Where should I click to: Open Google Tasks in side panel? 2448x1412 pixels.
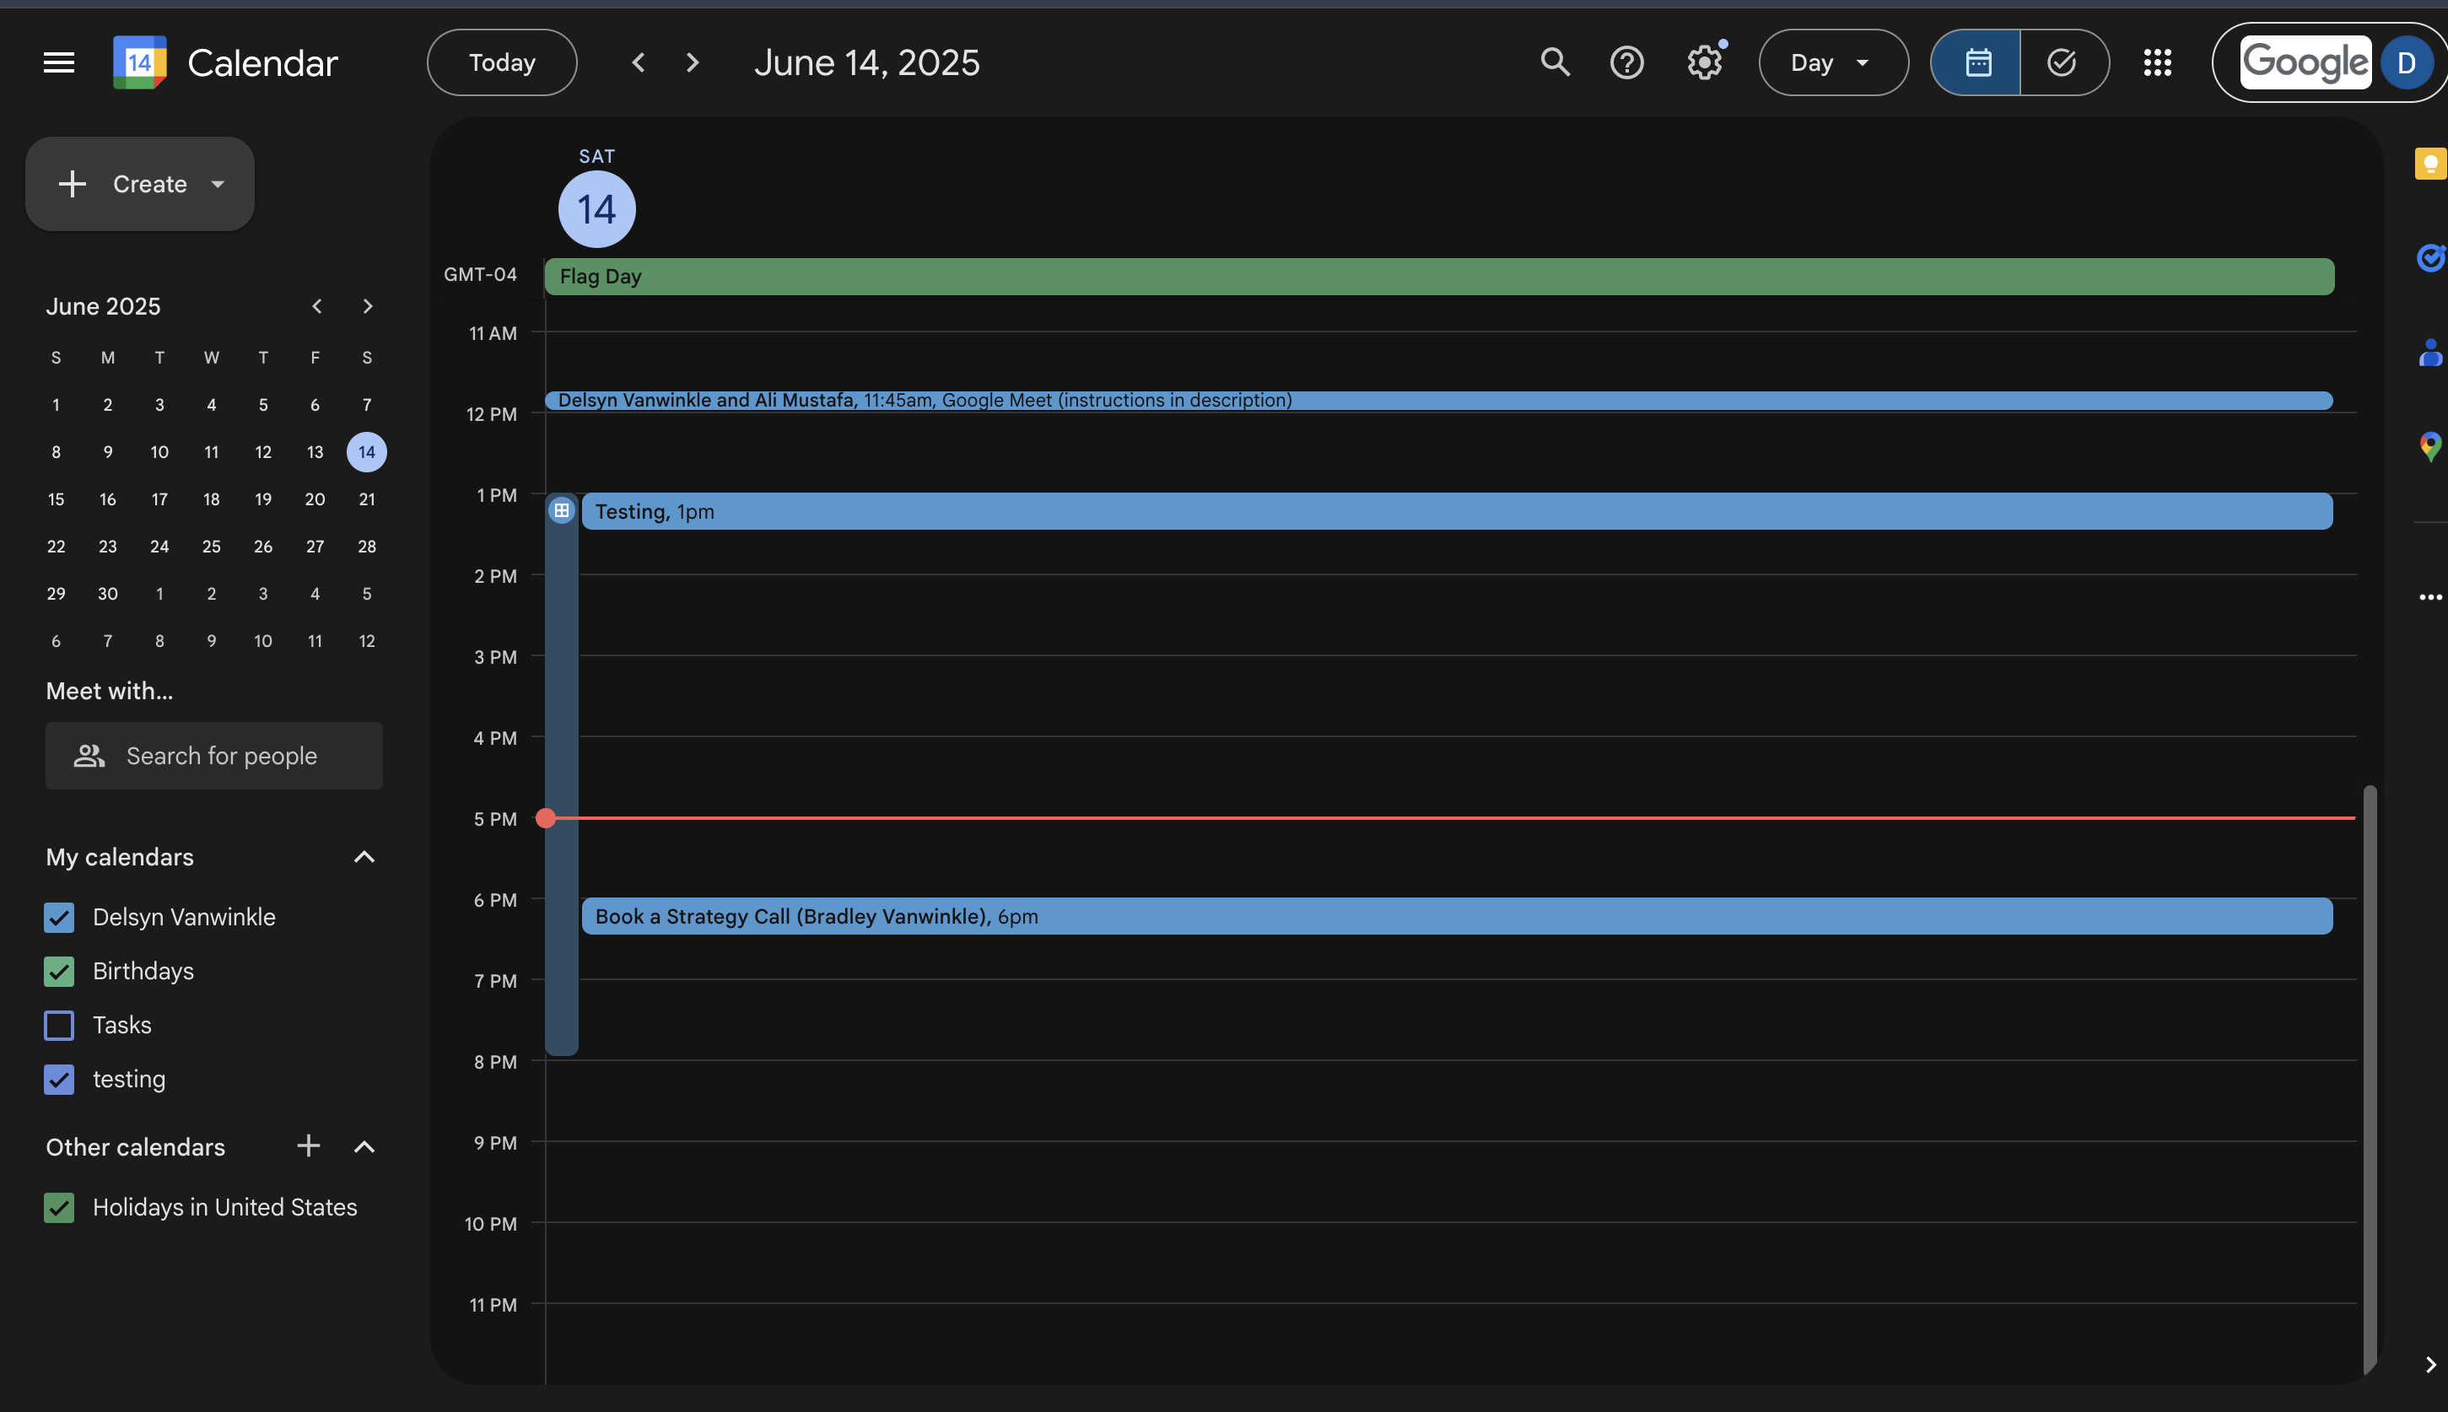coord(2429,258)
